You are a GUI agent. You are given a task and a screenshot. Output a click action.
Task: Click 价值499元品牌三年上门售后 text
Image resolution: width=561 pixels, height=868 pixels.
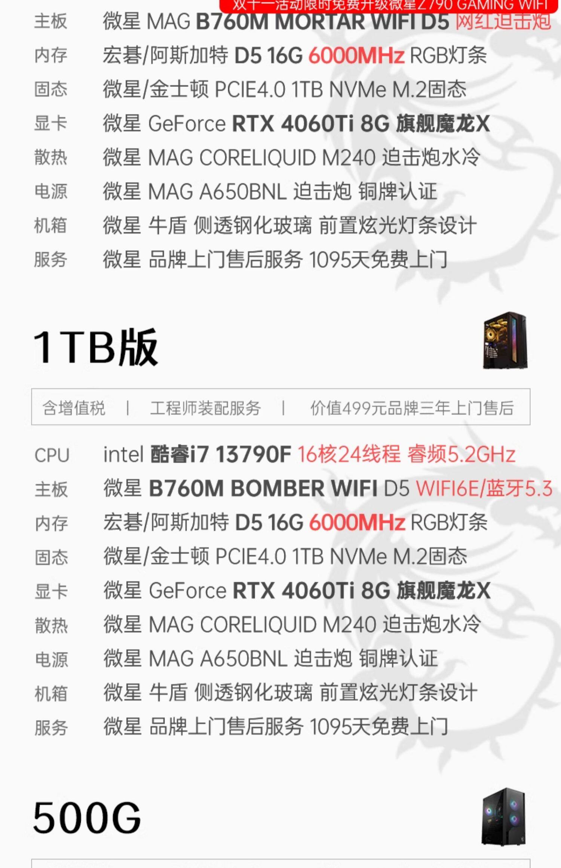coord(412,407)
